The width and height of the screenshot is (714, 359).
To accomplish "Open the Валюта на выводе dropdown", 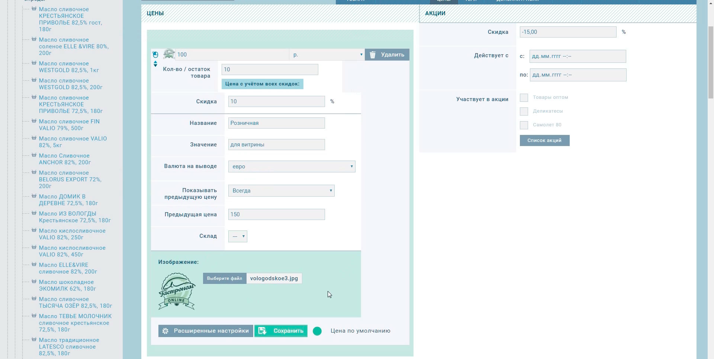I will [x=292, y=166].
